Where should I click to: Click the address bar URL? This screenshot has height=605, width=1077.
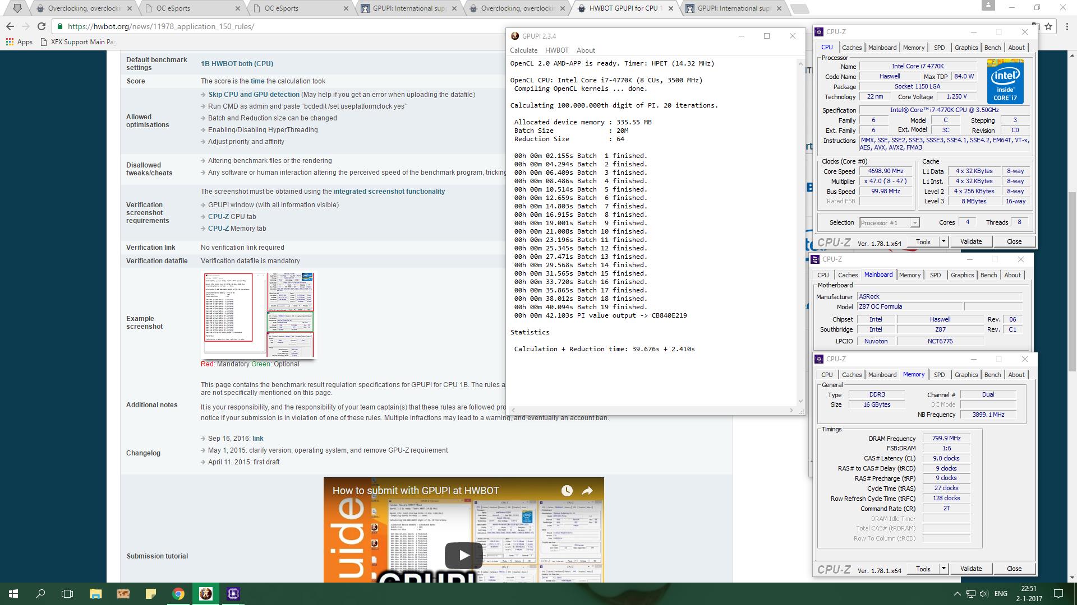160,26
